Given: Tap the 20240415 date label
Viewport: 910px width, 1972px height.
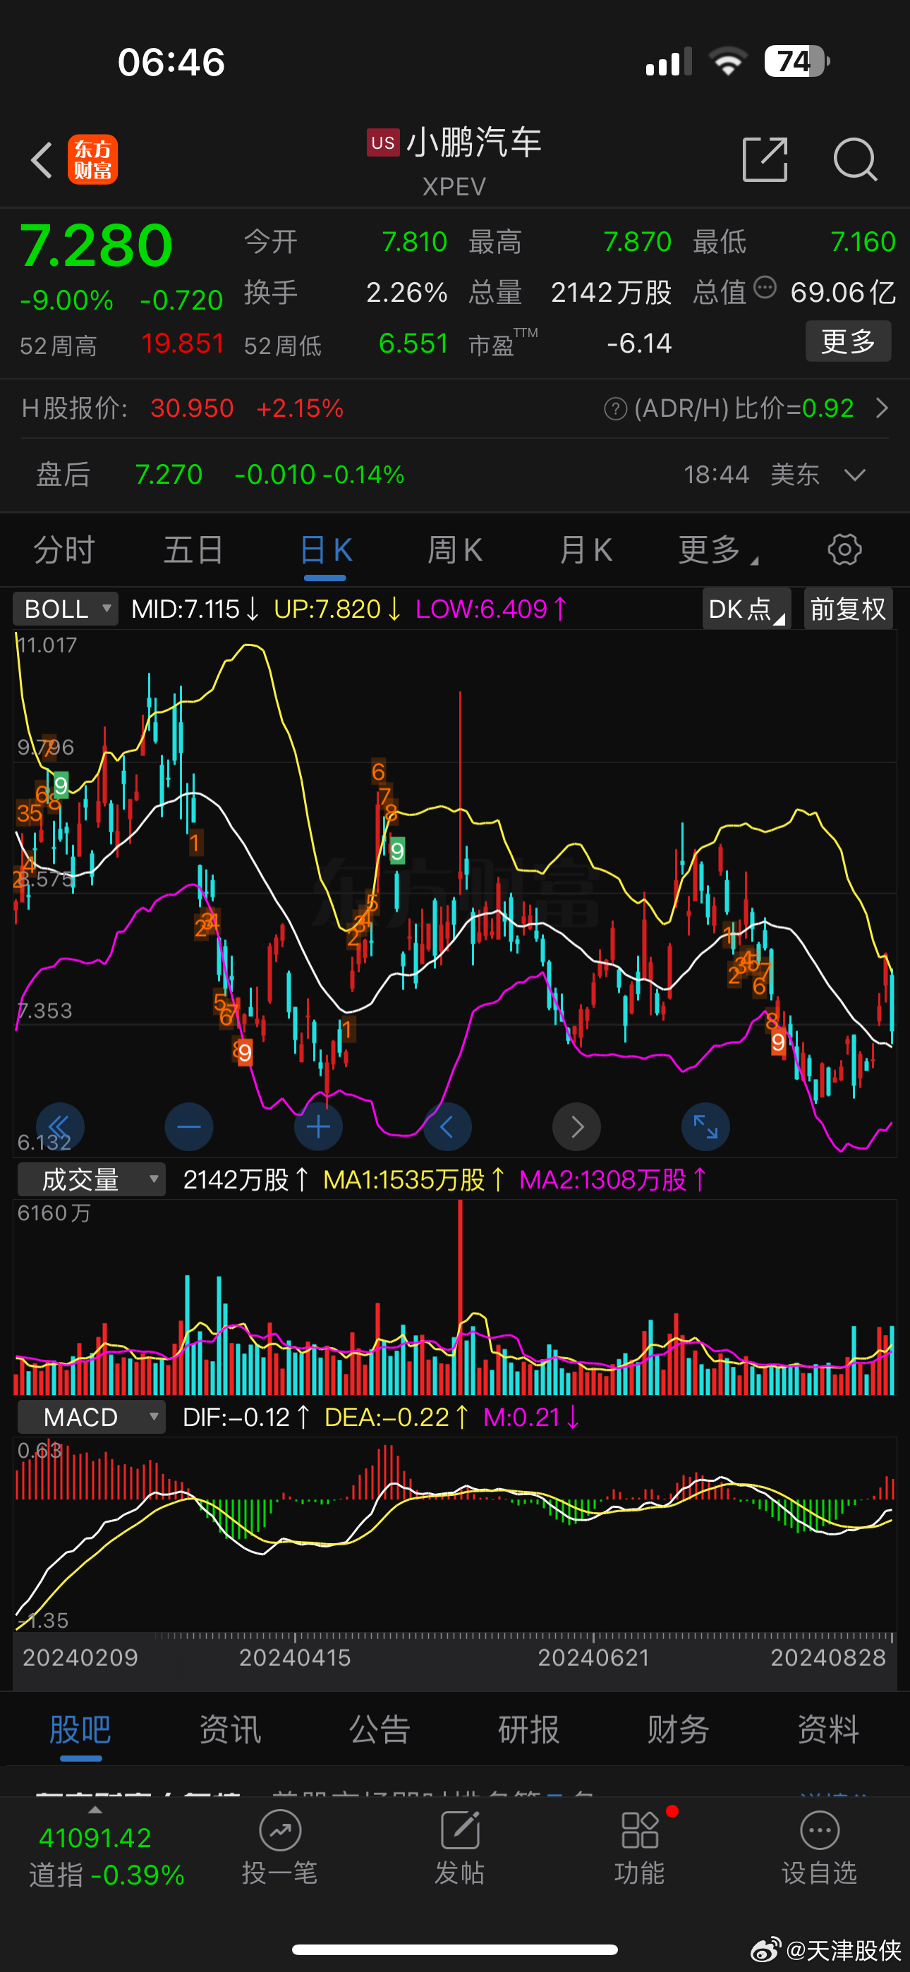Looking at the screenshot, I should pyautogui.click(x=295, y=1657).
